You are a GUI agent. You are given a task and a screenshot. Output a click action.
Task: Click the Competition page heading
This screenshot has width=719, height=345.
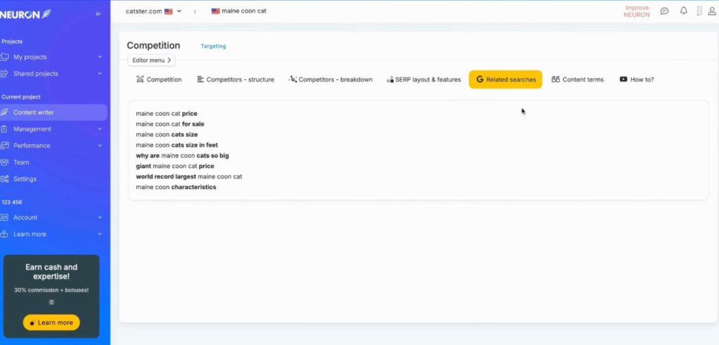point(154,46)
